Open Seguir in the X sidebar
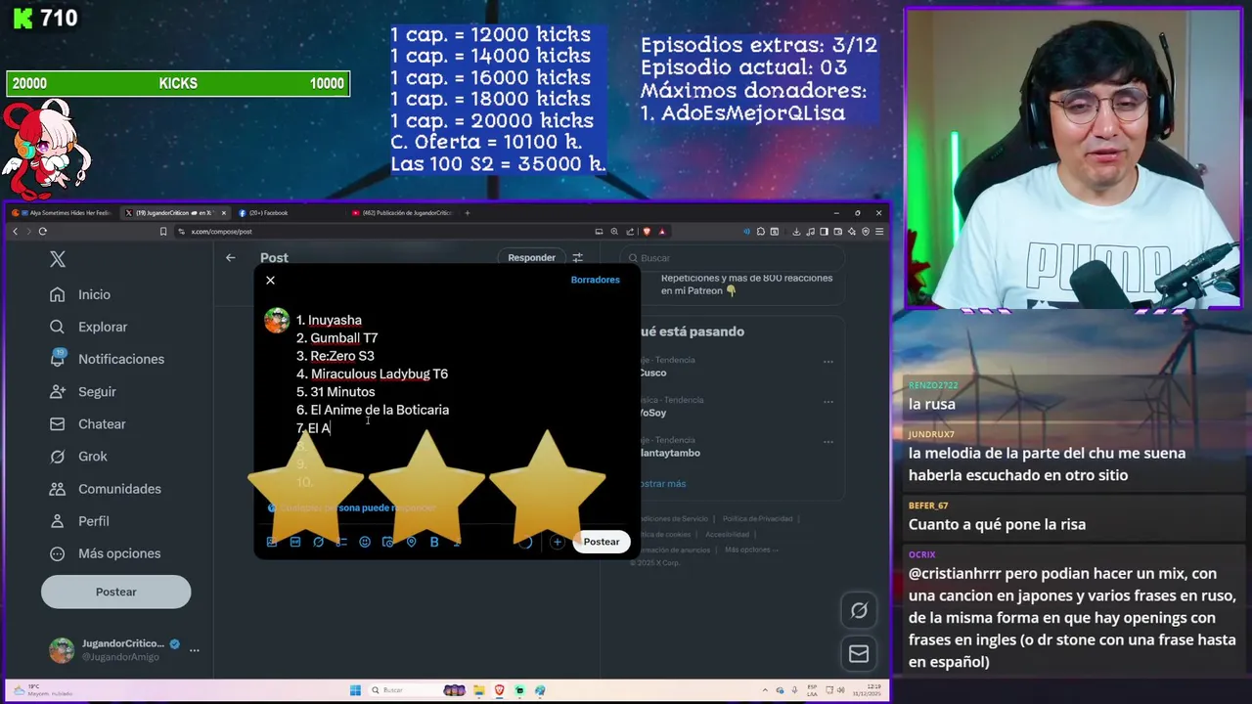1252x704 pixels. pos(83,391)
